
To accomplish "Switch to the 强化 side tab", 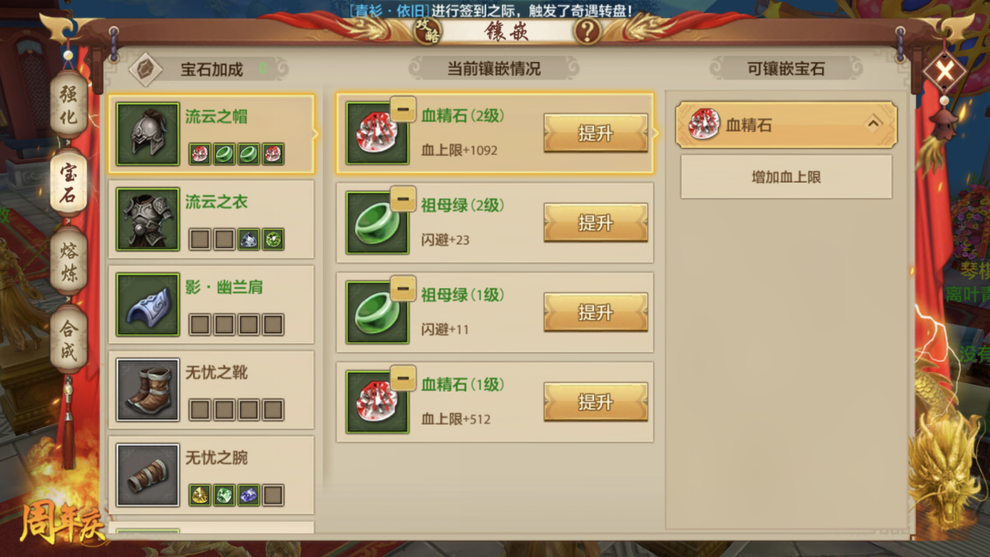I will pos(68,105).
